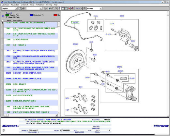
Task: Select the 2B540 BRACKET - BRAKE CALIPER, RH row
Action: [31, 75]
